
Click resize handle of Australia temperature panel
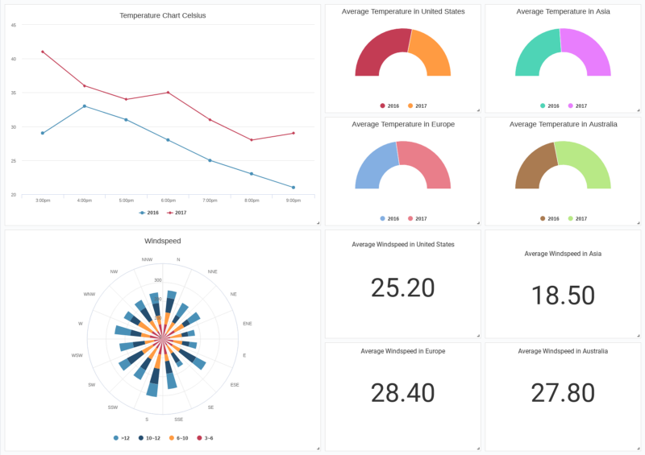(639, 223)
